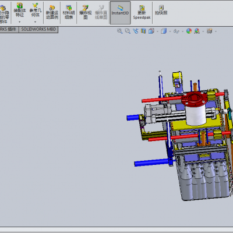Create an 爆炸视图 exploded view
This screenshot has width=233, height=233.
pos(85,12)
